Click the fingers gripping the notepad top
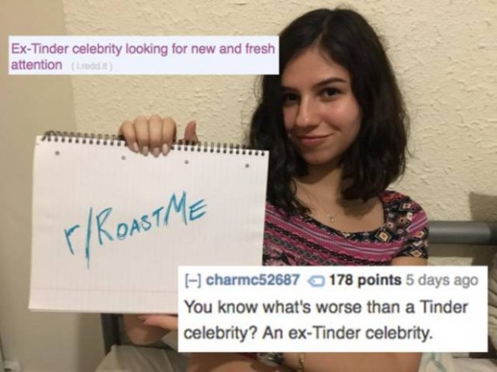 click(149, 136)
